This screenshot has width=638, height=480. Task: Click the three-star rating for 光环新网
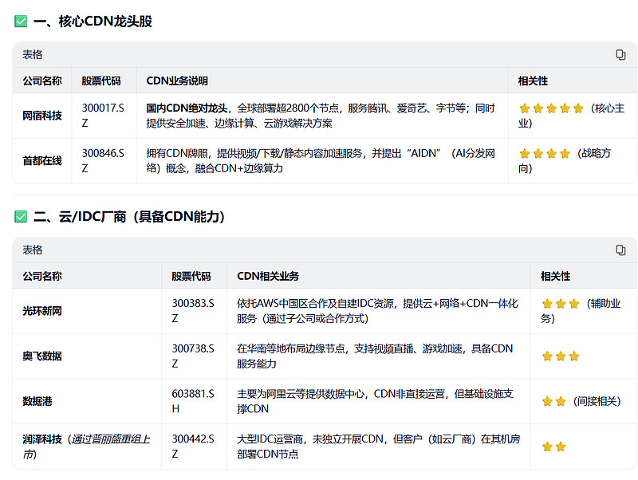point(561,304)
